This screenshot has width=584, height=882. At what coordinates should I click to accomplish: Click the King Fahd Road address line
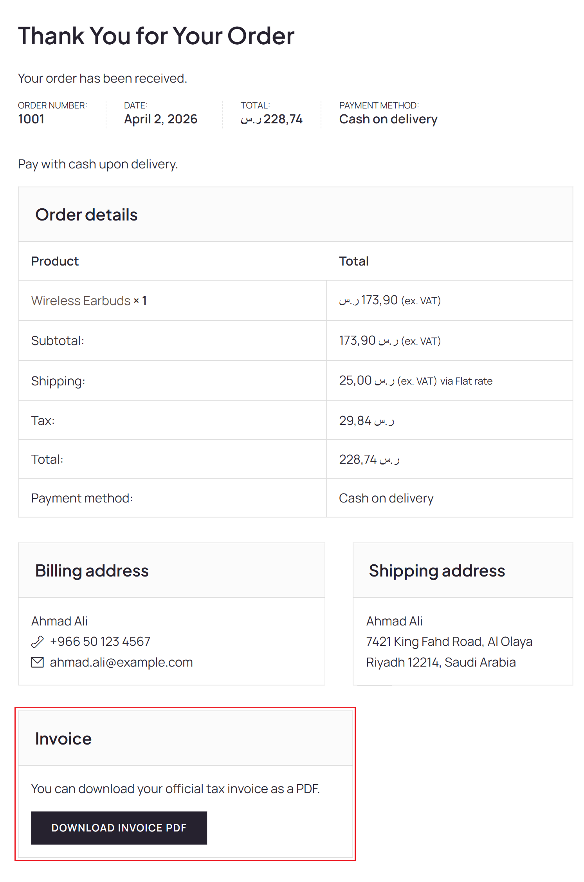(x=449, y=642)
